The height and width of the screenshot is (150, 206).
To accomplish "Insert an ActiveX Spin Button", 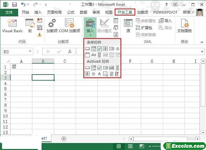I will [x=87, y=74].
